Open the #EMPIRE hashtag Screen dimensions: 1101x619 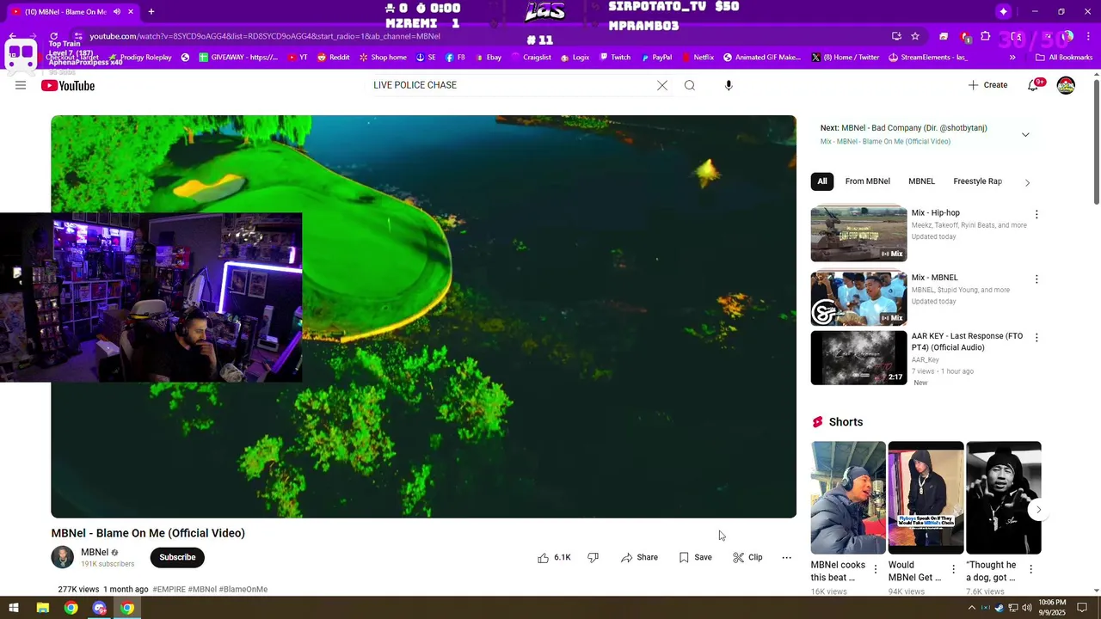[x=169, y=589]
